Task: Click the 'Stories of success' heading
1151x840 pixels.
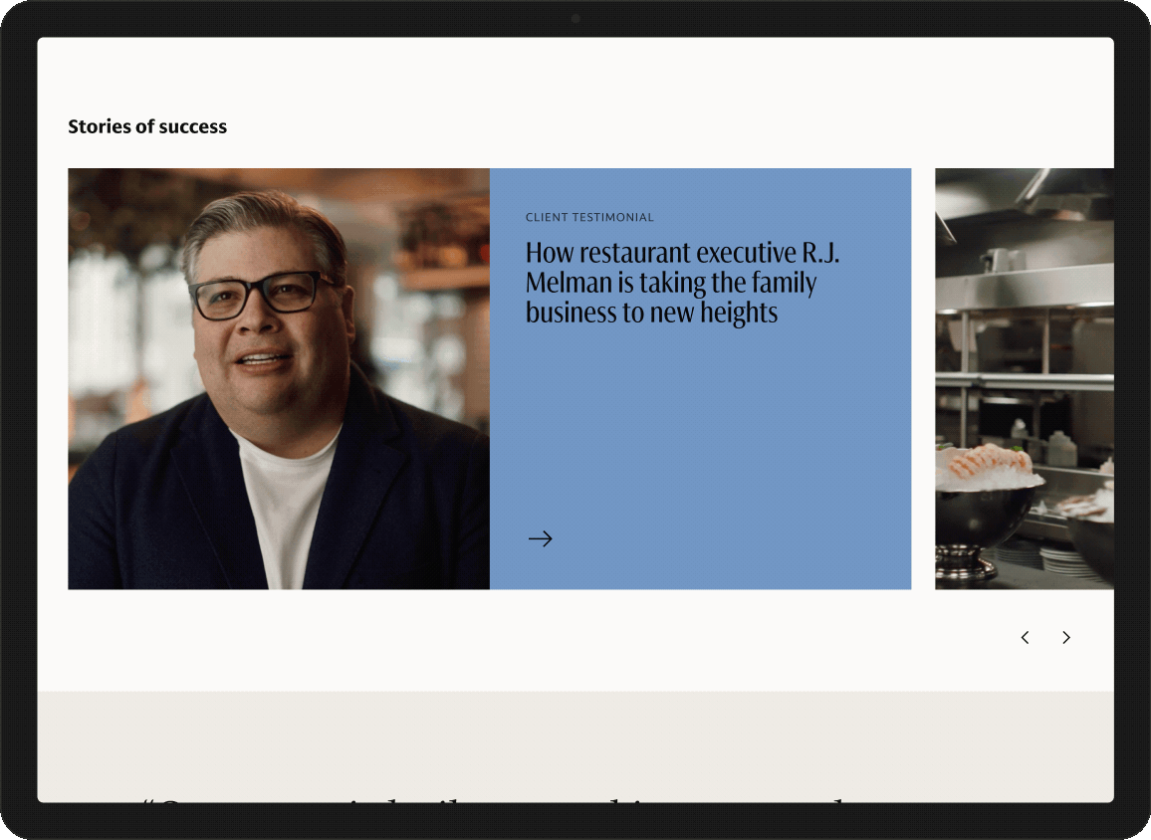Action: pyautogui.click(x=147, y=126)
